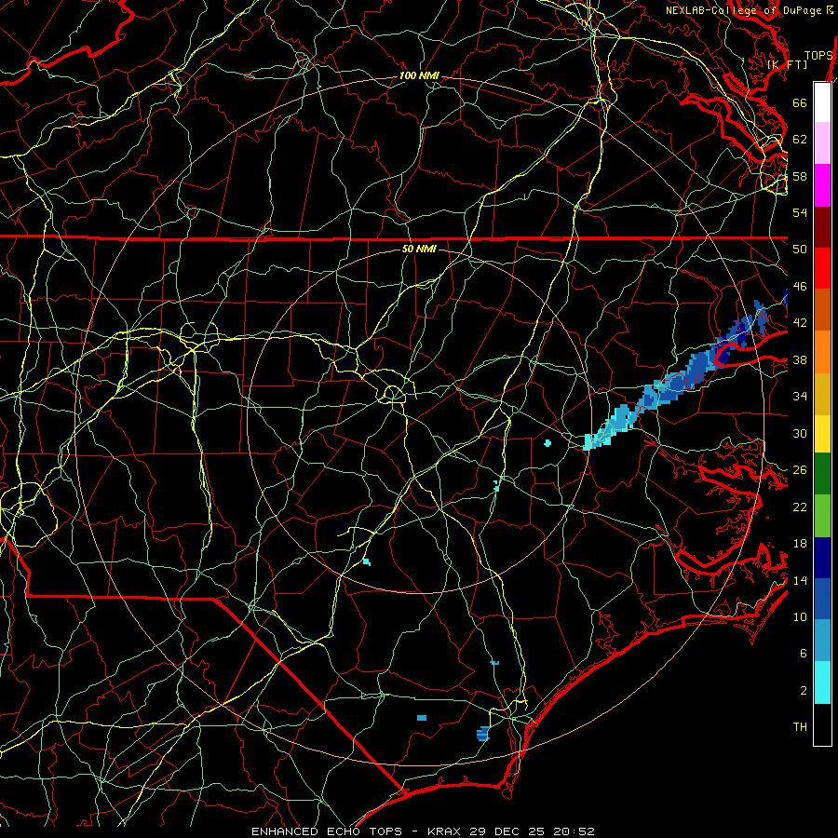This screenshot has height=838, width=838.
Task: Click the long diagonal blue echo band
Action: 674,376
